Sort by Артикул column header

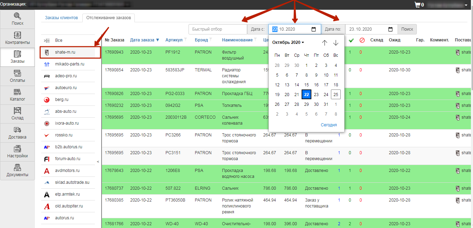tap(174, 40)
